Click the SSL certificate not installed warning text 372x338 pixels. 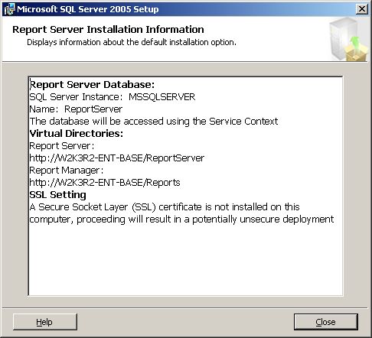click(x=165, y=207)
